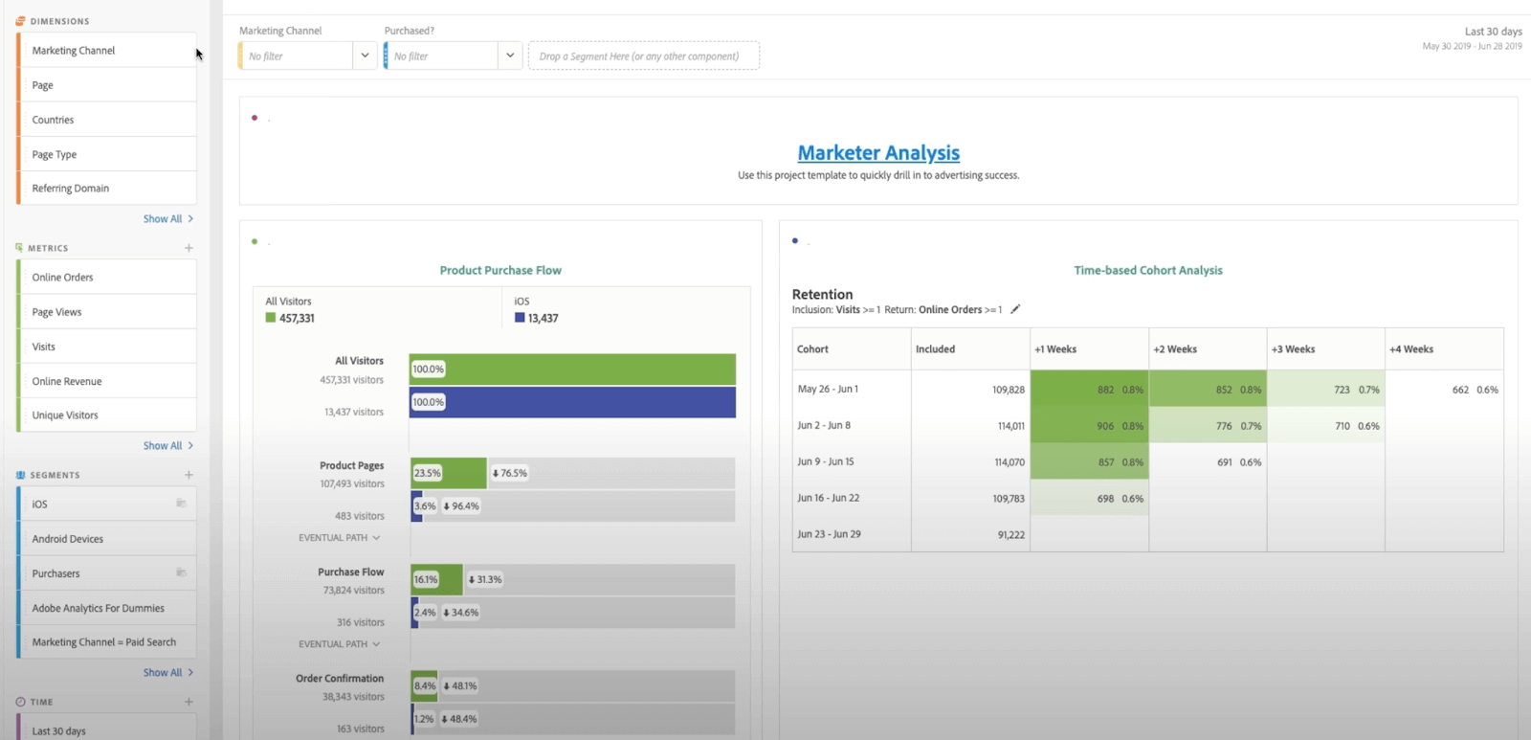Open the Marketer Analysis link
Viewport: 1531px width, 740px height.
878,153
